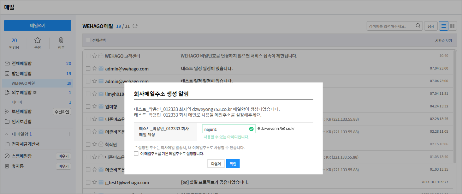Switch to split view layout icon
Viewport: 462px width, 194px height.
(x=452, y=26)
